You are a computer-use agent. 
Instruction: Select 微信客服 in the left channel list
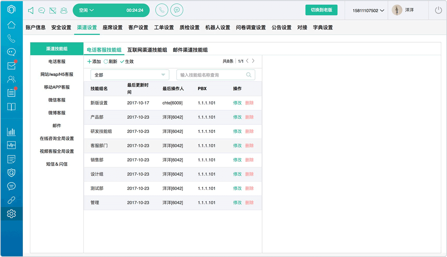coord(57,100)
